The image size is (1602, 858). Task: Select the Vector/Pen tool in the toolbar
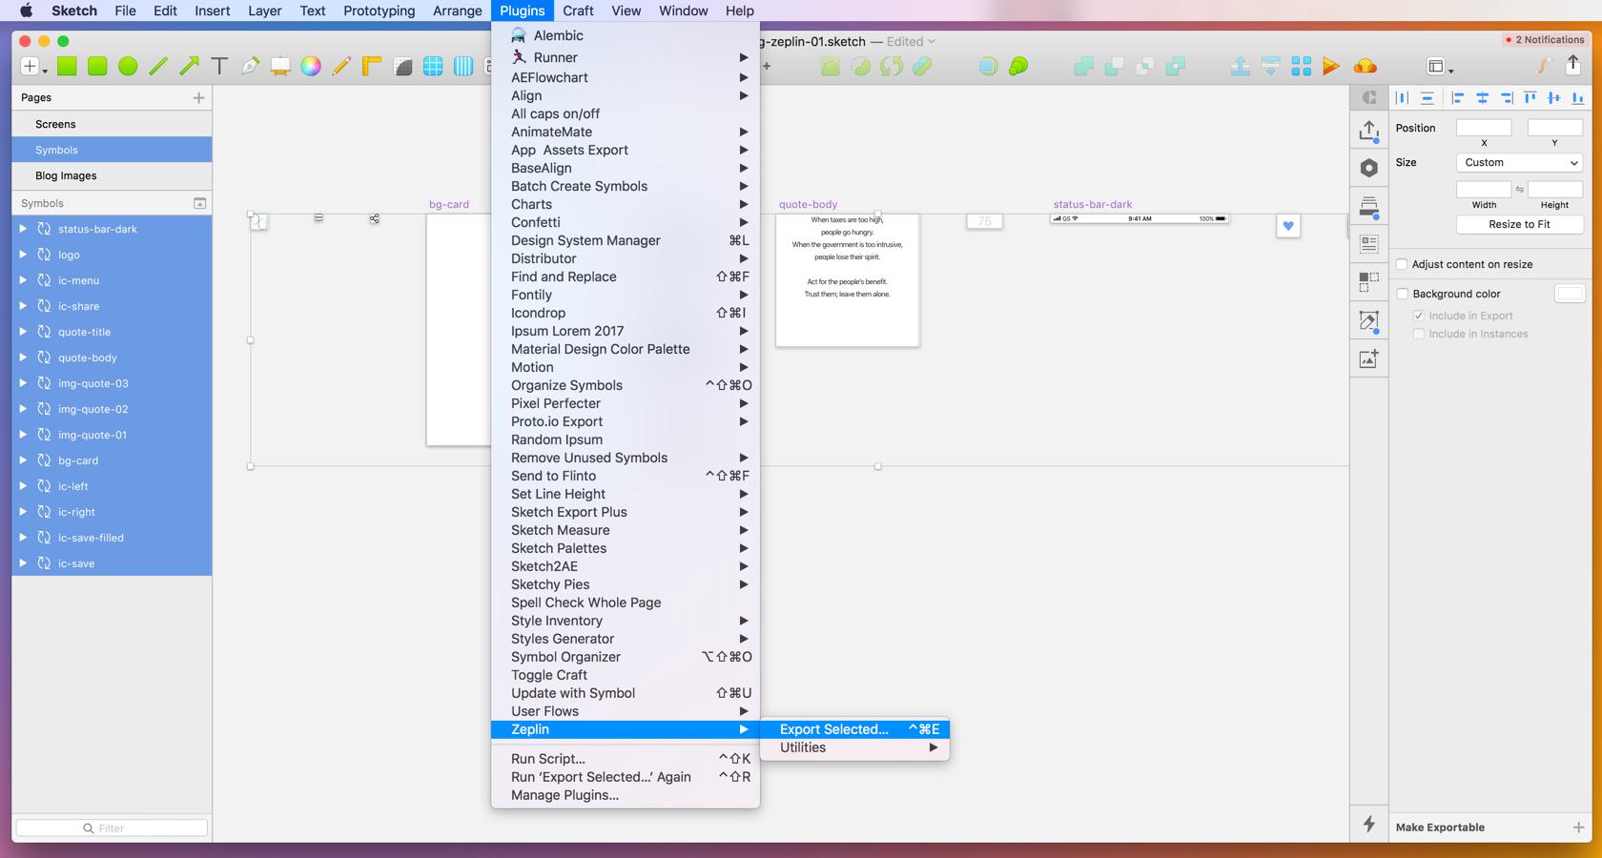point(251,66)
